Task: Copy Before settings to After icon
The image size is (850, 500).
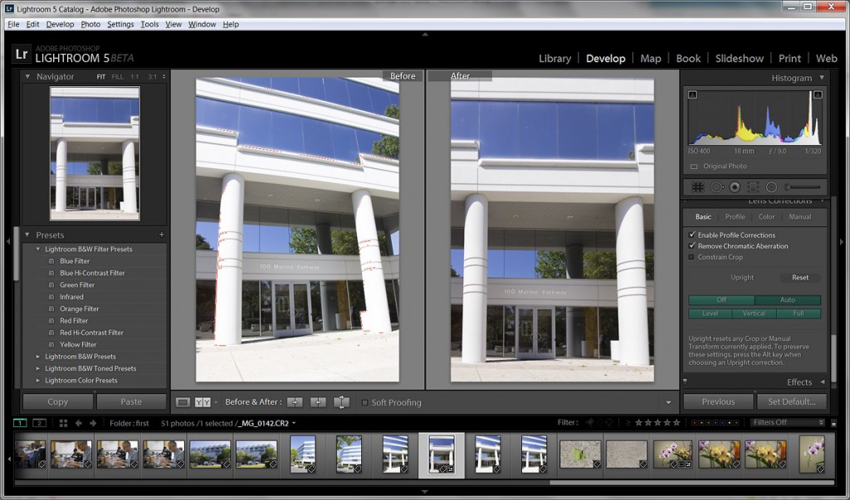Action: point(295,402)
